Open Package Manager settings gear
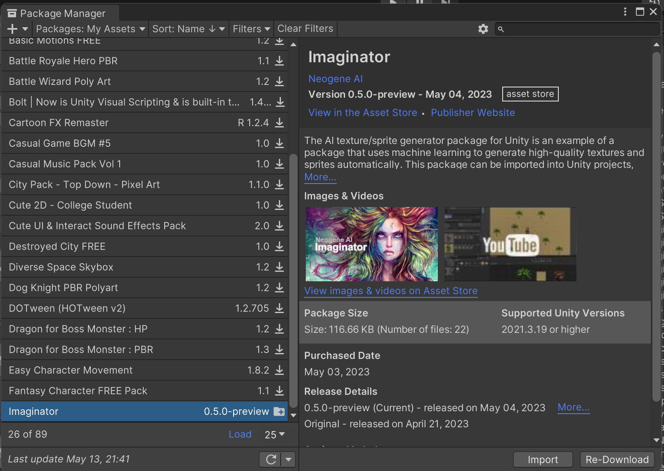Image resolution: width=664 pixels, height=471 pixels. (x=483, y=29)
